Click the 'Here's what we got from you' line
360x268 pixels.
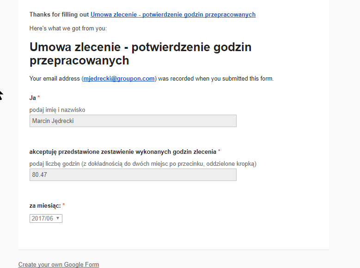[68, 28]
